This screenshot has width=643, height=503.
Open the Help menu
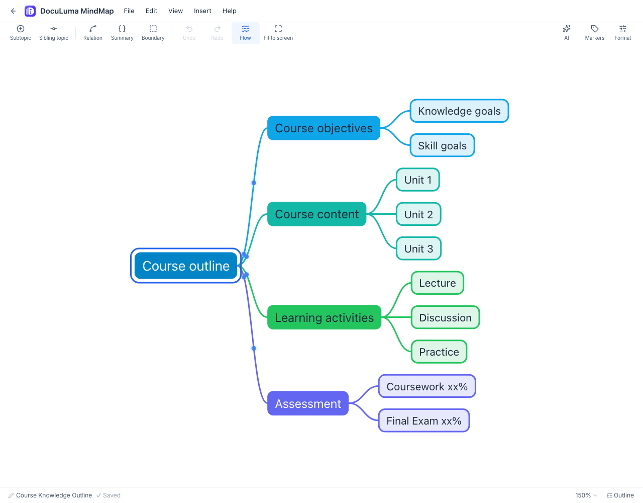(x=230, y=11)
